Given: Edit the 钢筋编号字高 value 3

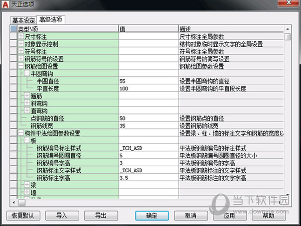Looking at the screenshot, I should point(148,163).
